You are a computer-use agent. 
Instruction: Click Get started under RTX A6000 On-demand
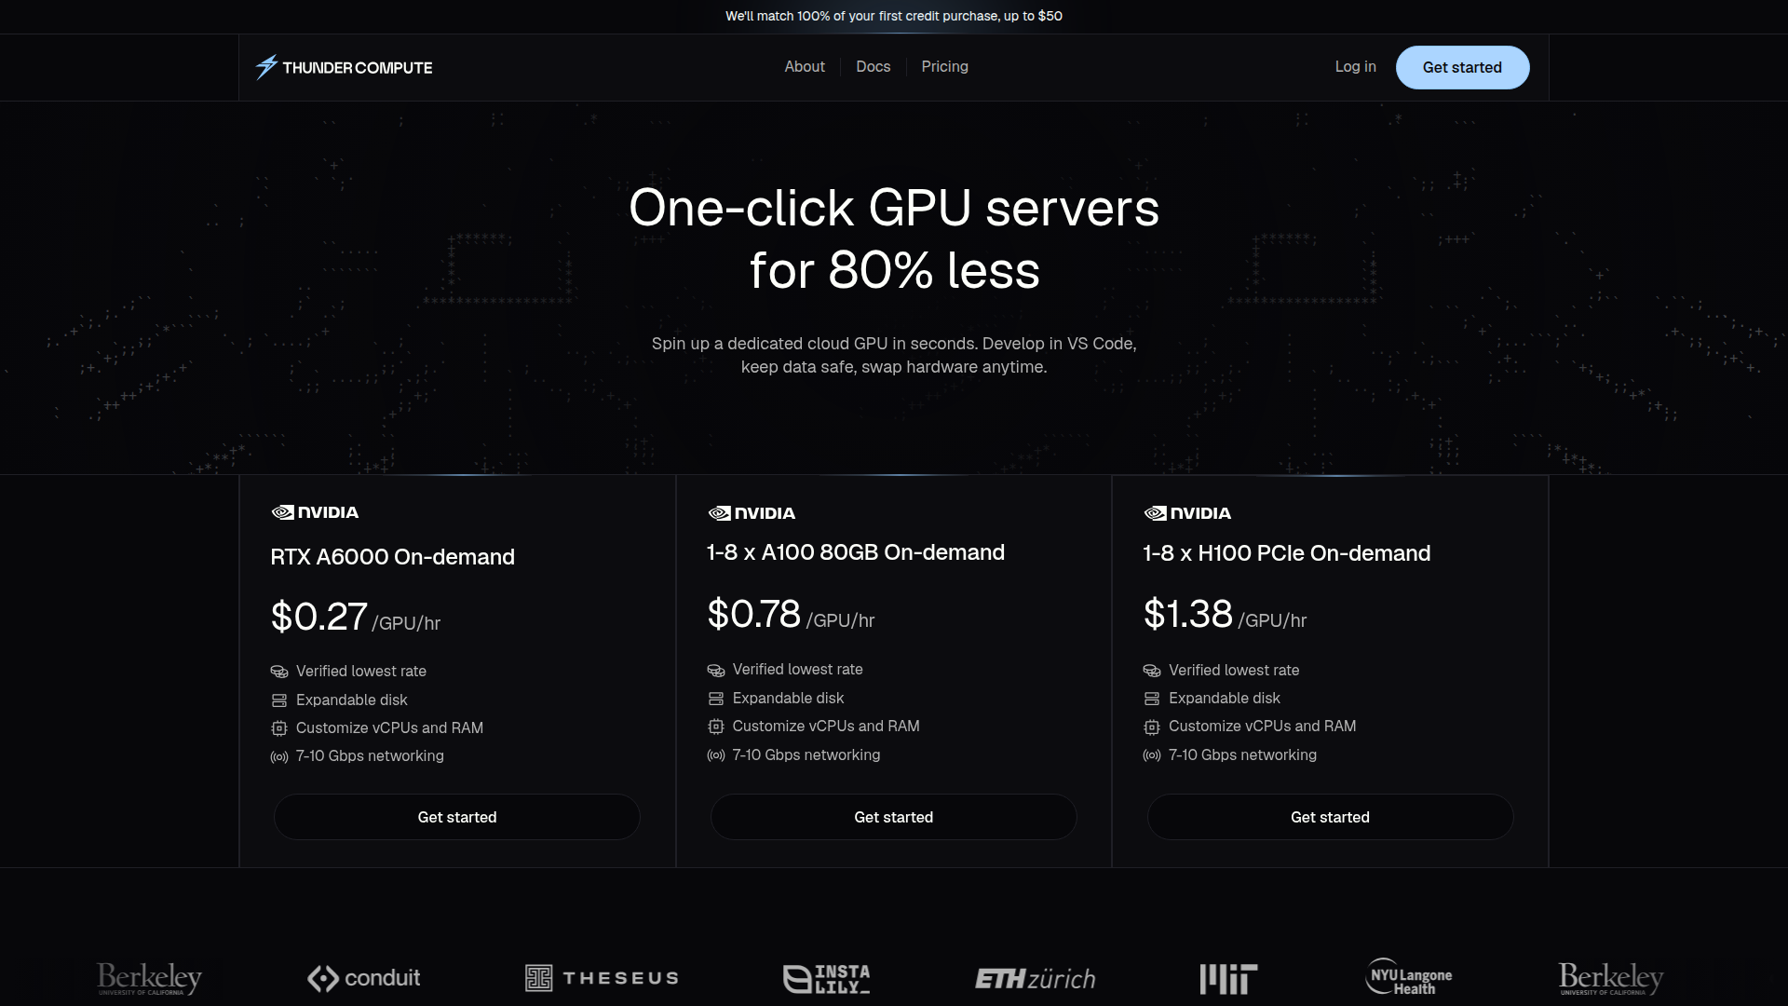457,817
